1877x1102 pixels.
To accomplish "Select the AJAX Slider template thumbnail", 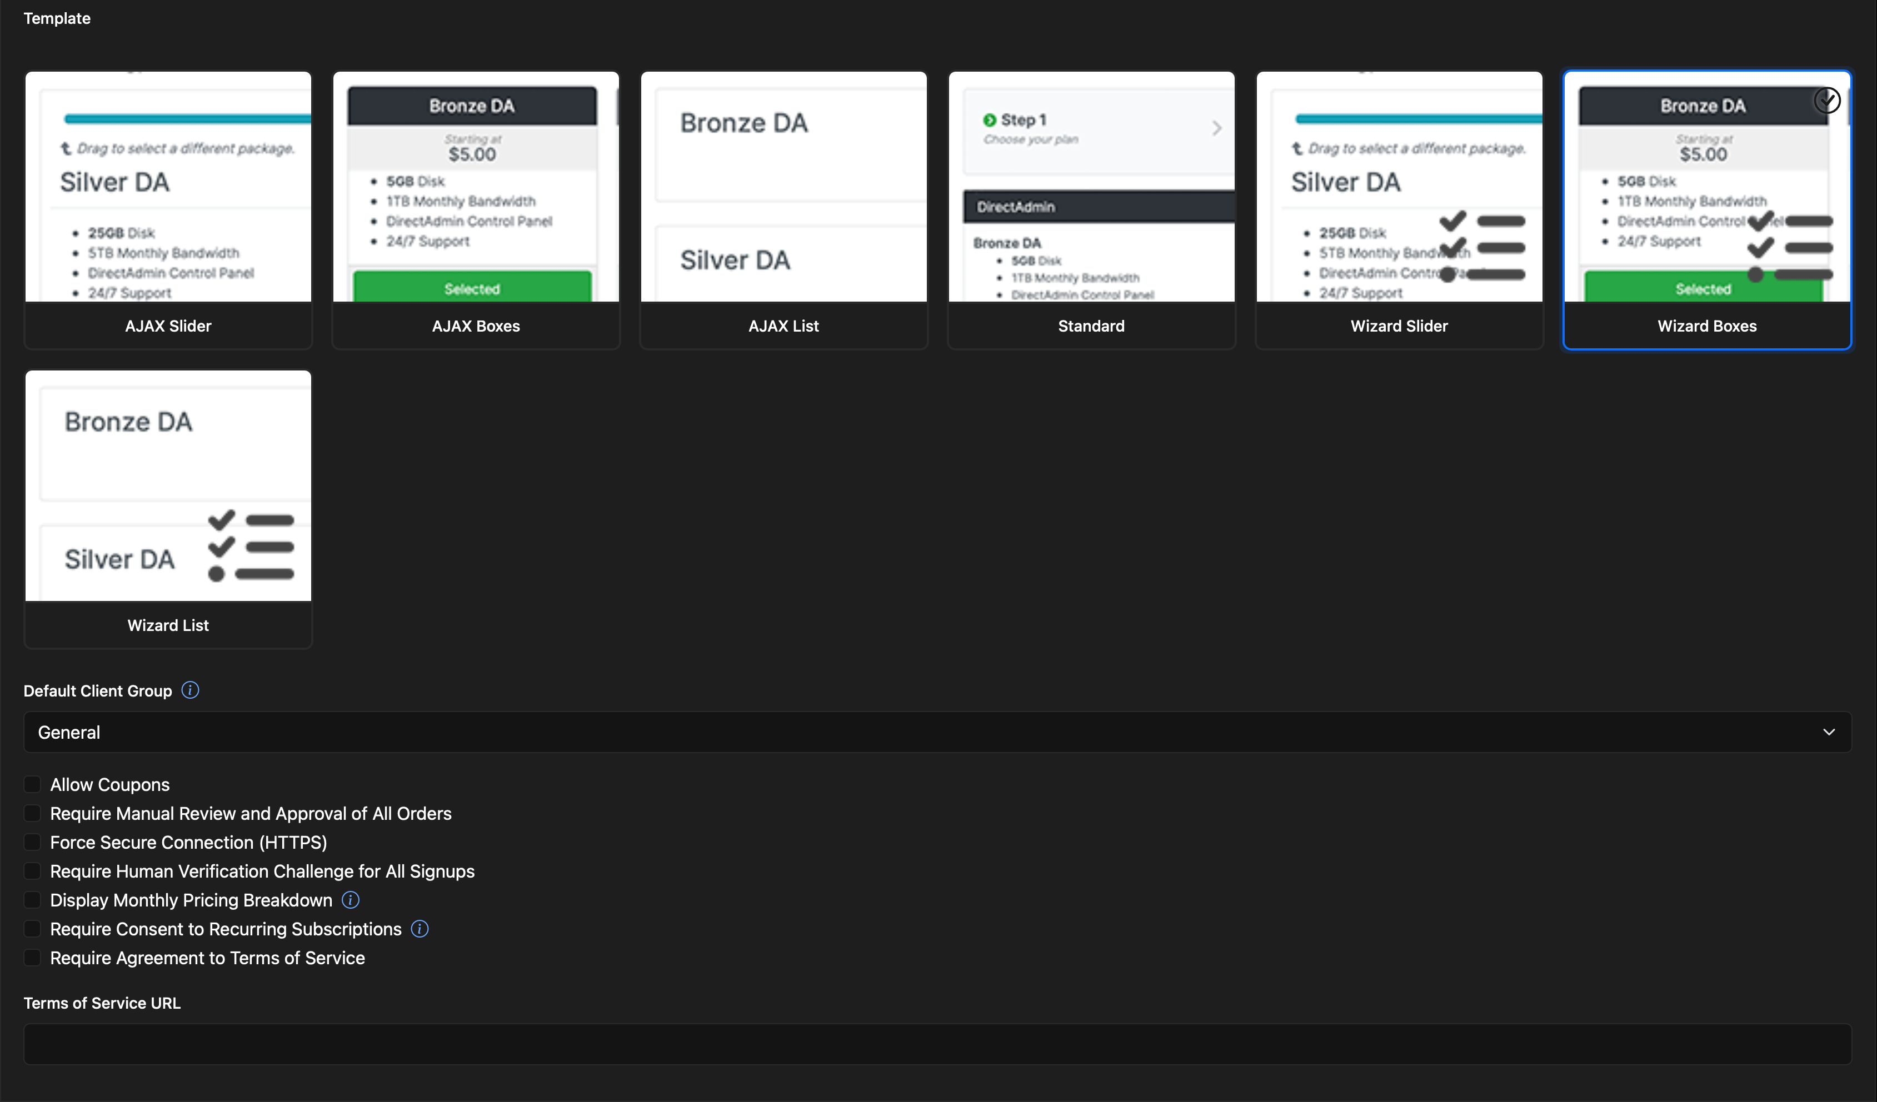I will coord(168,187).
